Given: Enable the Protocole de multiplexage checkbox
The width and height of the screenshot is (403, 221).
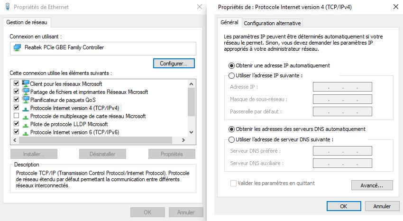Looking at the screenshot, I should pos(17,116).
